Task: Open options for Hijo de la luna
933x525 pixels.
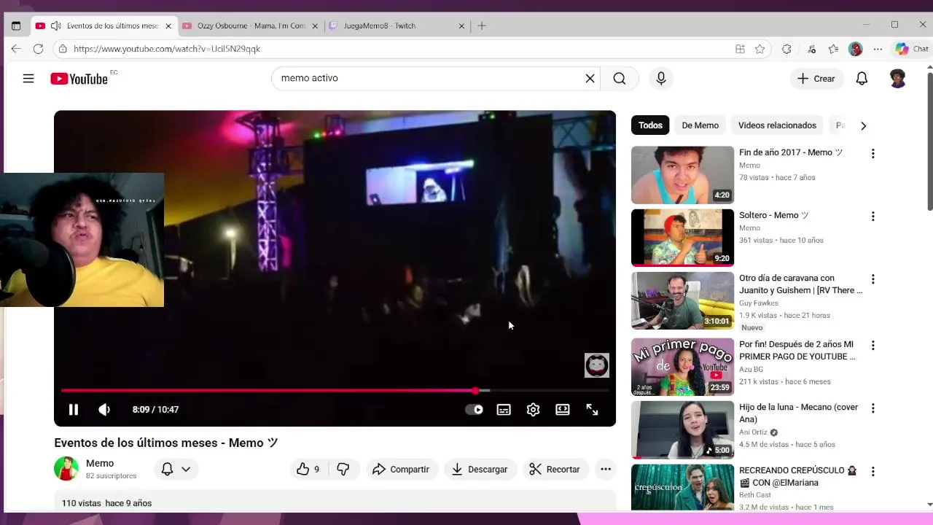Action: (873, 408)
